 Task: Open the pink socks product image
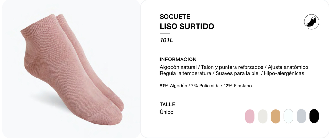71,69
